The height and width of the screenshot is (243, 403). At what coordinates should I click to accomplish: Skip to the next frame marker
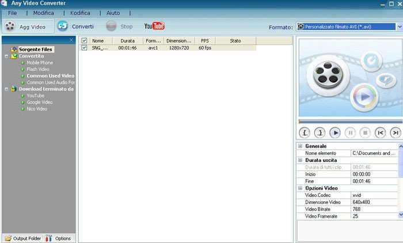[394, 132]
